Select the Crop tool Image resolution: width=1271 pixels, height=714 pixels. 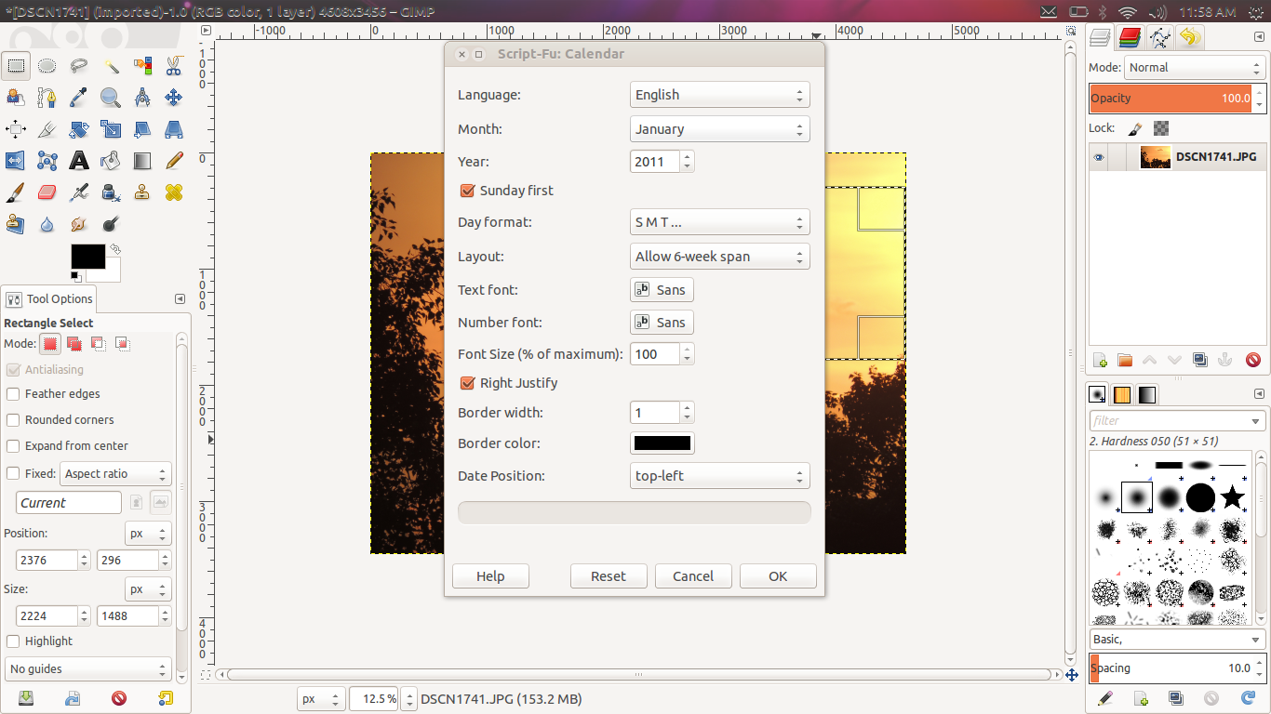click(47, 129)
